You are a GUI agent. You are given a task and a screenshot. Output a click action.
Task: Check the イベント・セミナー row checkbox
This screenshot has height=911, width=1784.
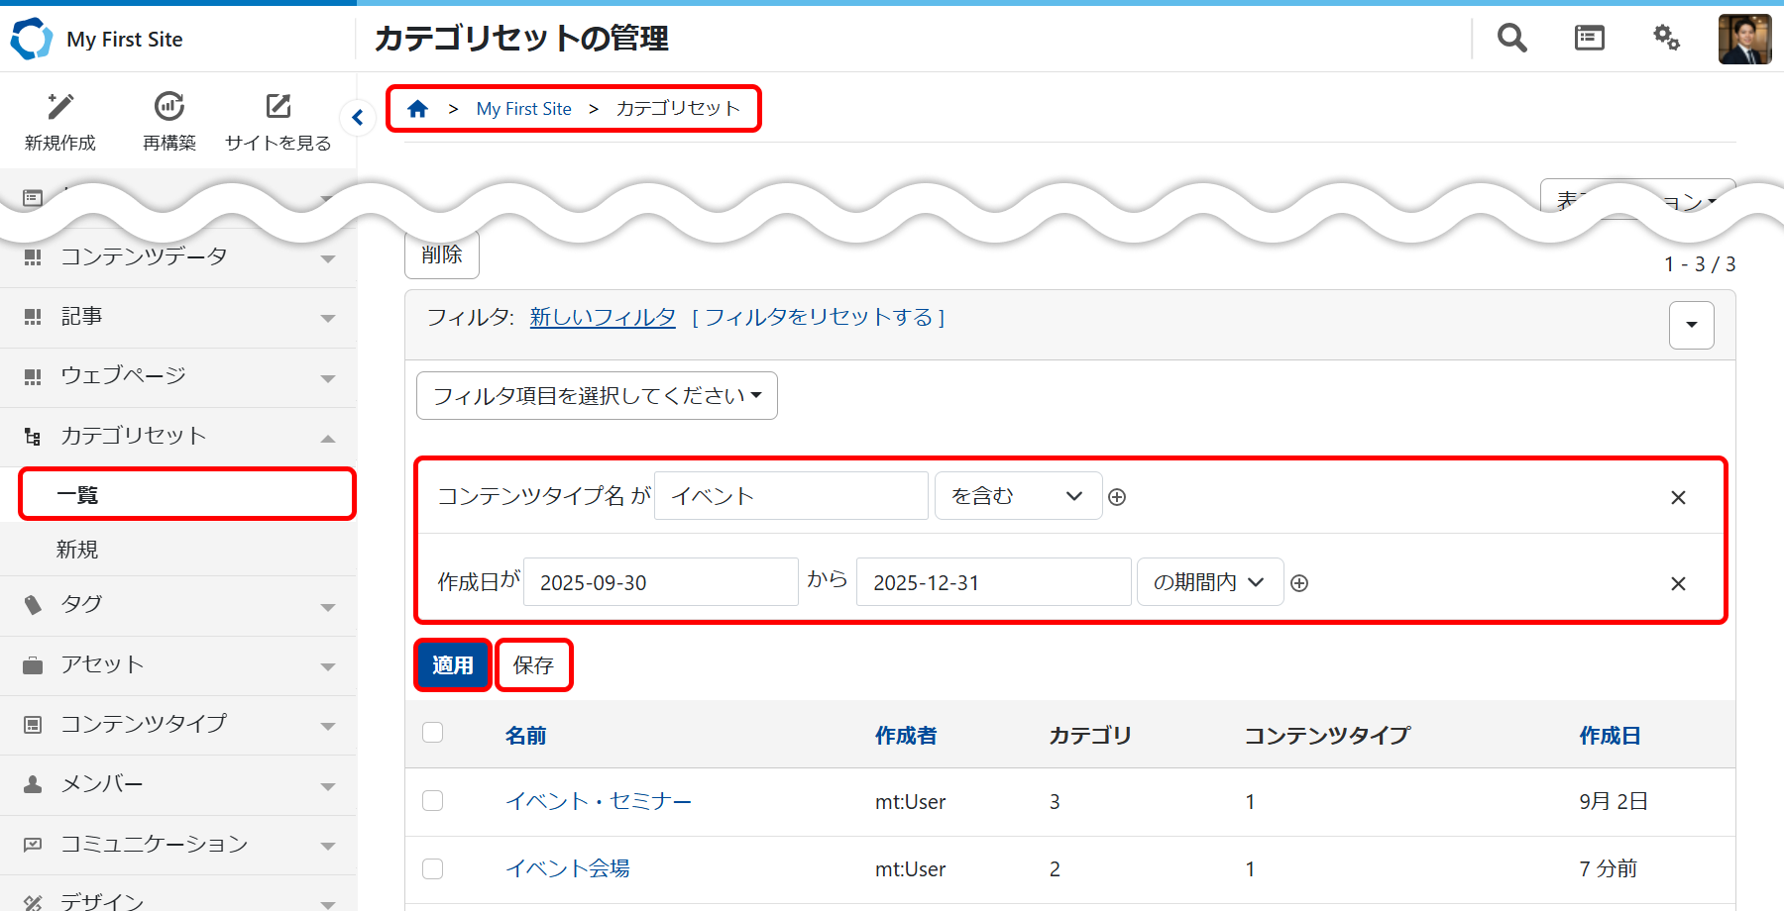(x=433, y=801)
